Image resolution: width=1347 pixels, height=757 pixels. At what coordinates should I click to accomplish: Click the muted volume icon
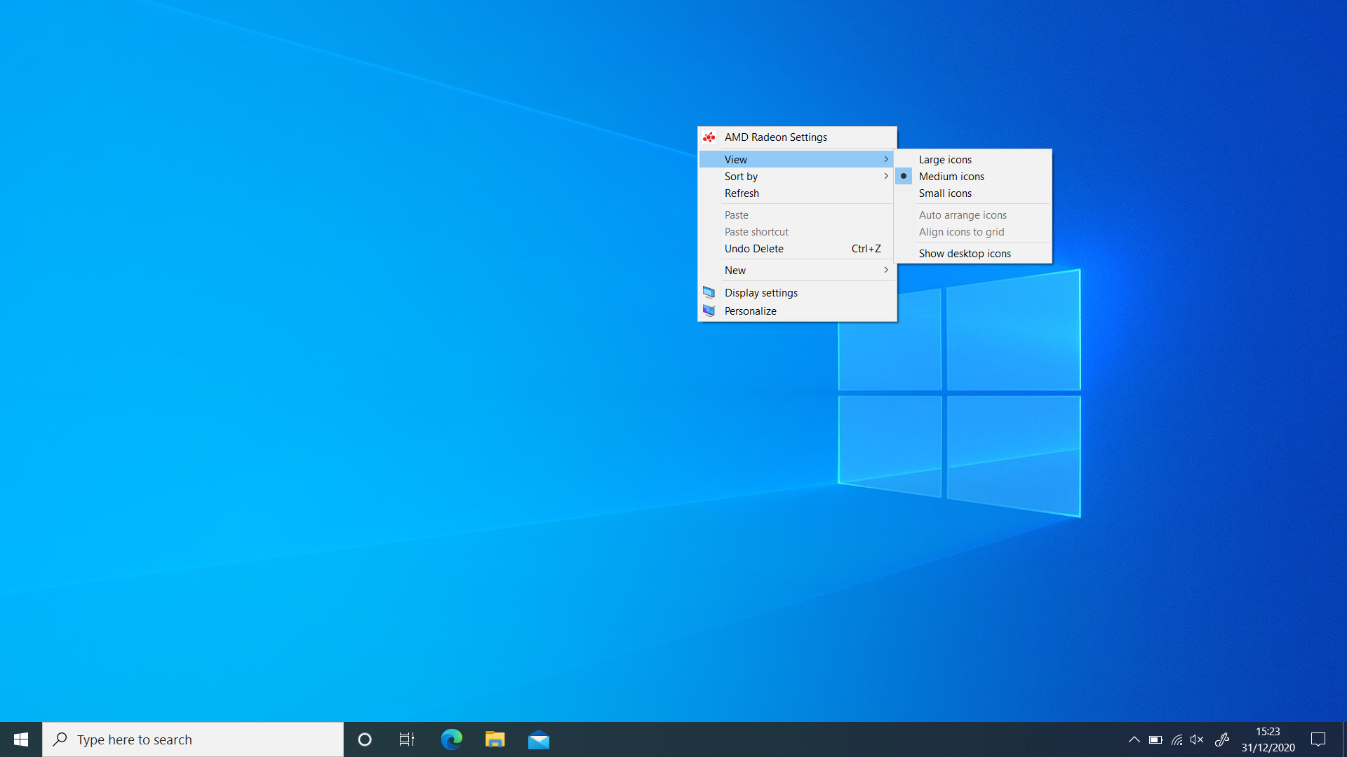pos(1197,739)
